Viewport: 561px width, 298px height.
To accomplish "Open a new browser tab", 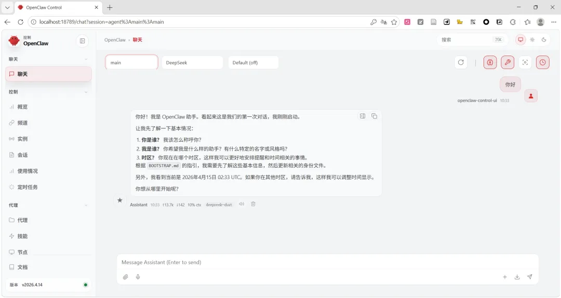I will [x=110, y=7].
